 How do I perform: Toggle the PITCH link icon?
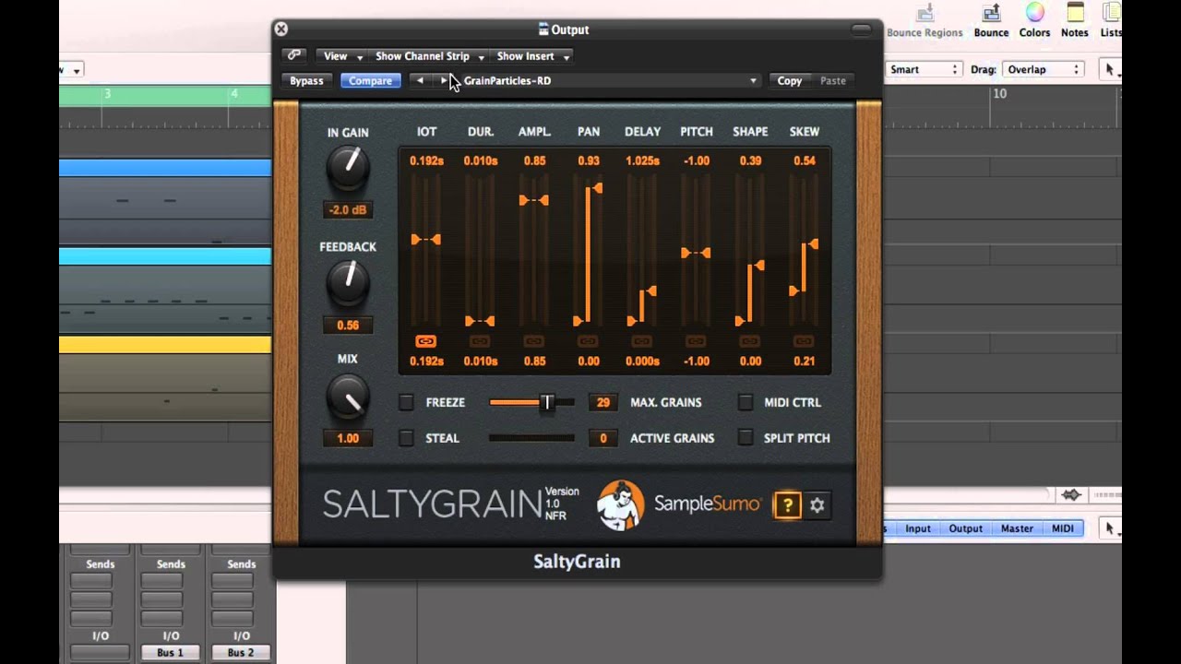coord(696,341)
